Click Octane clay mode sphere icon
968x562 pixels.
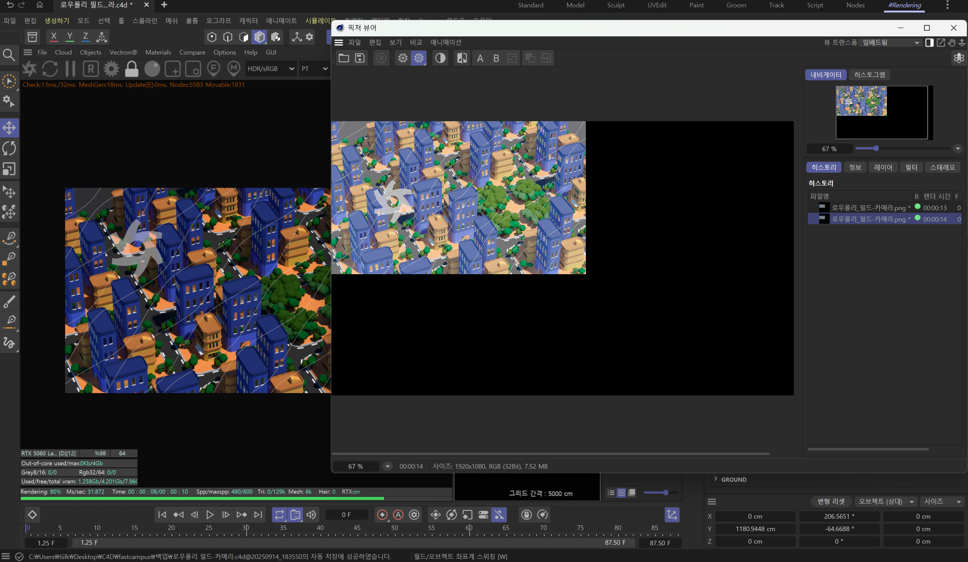pos(152,69)
